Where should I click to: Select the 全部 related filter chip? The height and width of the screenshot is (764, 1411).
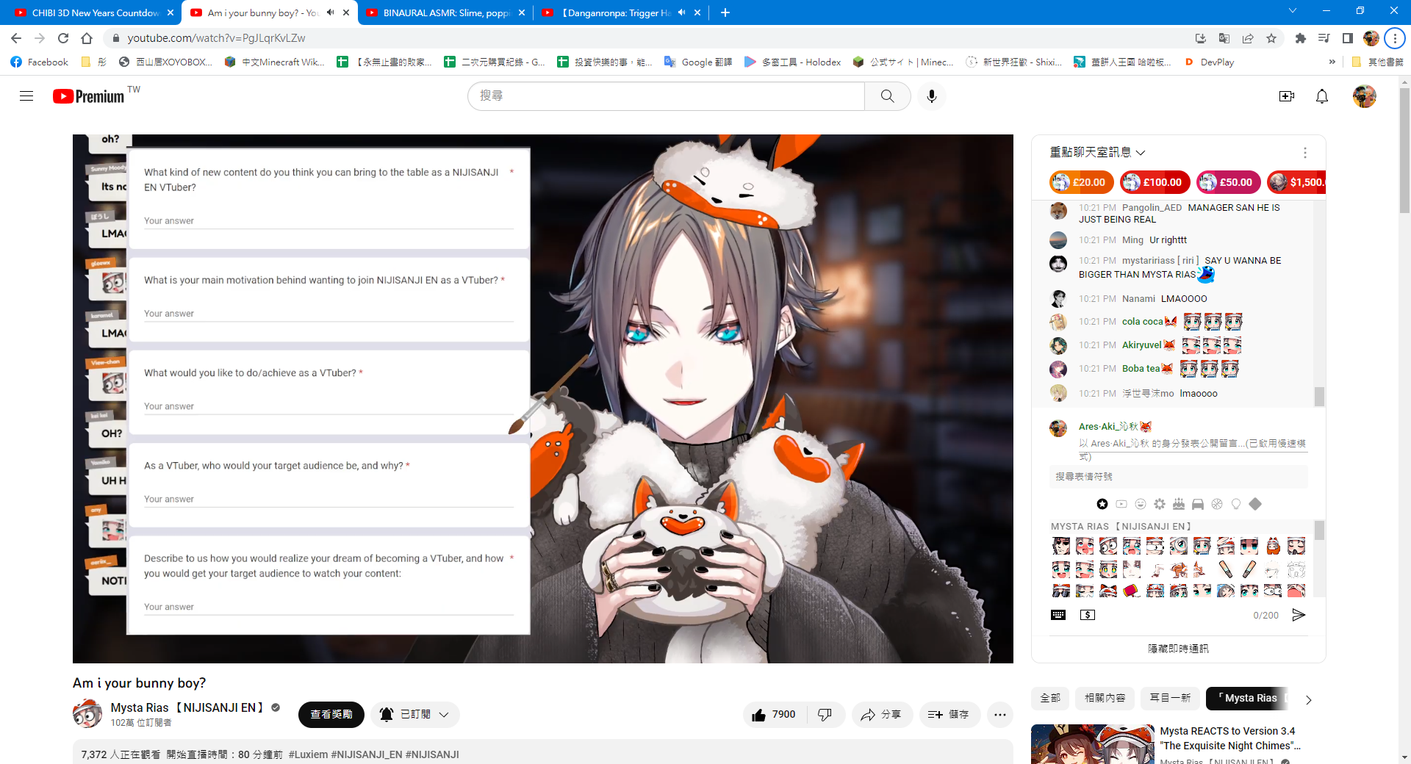tap(1050, 698)
